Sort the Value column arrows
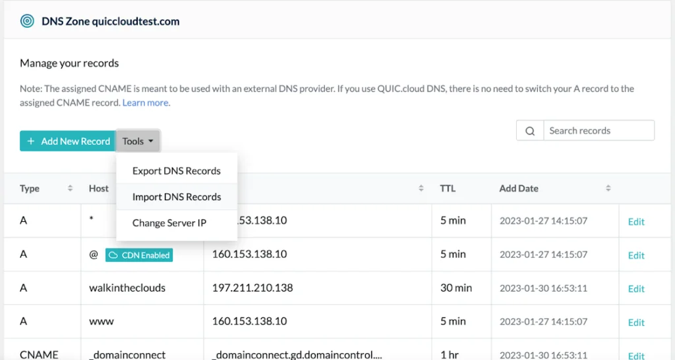The width and height of the screenshot is (675, 360). (421, 188)
